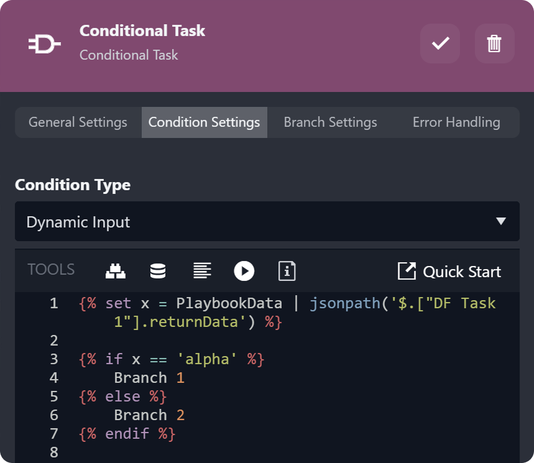Expand the Condition Type dropdown arrow
Image resolution: width=534 pixels, height=463 pixels.
[x=501, y=222]
